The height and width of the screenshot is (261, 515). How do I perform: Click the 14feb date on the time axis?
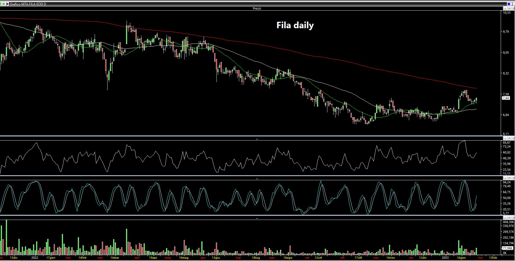(x=83, y=258)
